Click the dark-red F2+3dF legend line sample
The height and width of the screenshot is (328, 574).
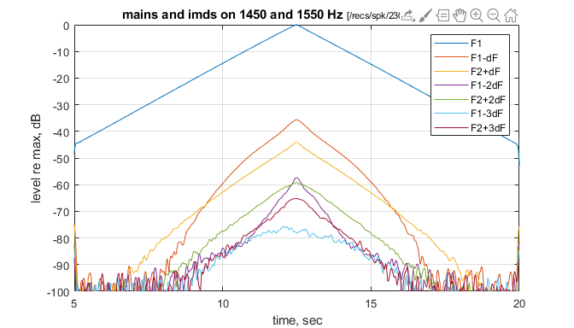pos(451,128)
